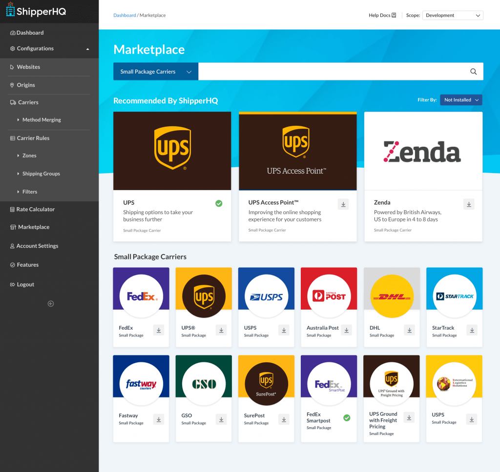Click the FedEx Smartpost card title
This screenshot has height=472, width=500.
(x=318, y=417)
